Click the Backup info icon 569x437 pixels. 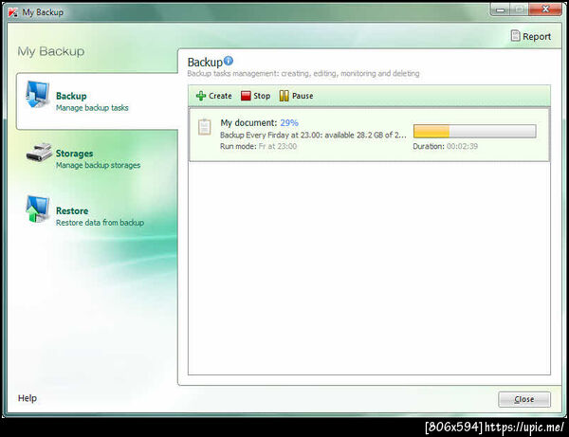click(x=229, y=61)
